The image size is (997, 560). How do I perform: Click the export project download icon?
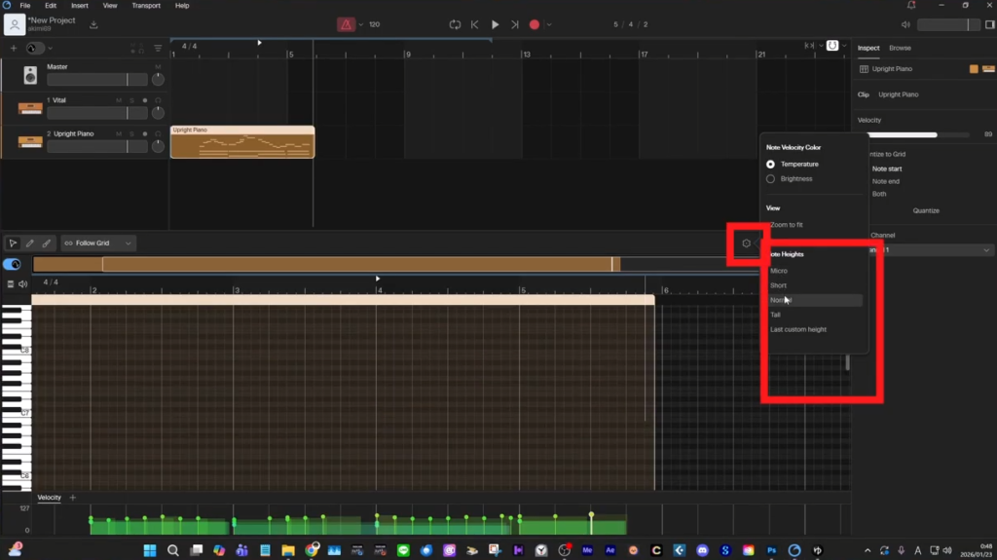pyautogui.click(x=93, y=24)
